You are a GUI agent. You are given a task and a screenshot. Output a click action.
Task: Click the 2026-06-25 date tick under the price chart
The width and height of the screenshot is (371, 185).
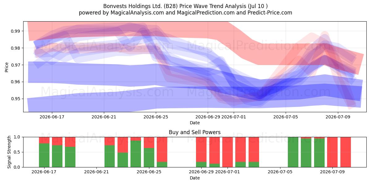156,117
